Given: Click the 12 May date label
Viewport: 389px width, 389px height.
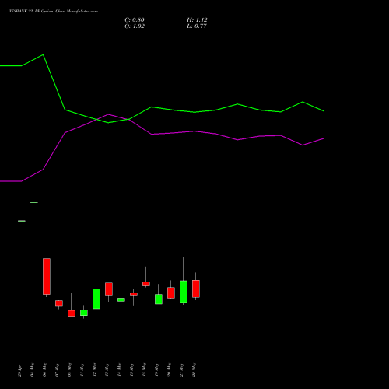Looking at the screenshot, I should tap(95, 370).
